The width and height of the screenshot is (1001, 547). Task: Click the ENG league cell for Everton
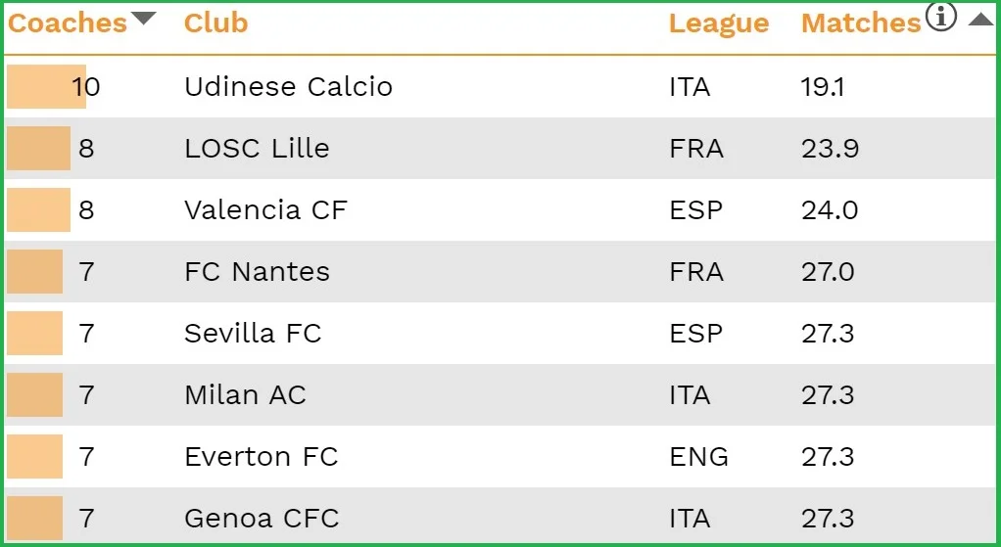point(698,457)
